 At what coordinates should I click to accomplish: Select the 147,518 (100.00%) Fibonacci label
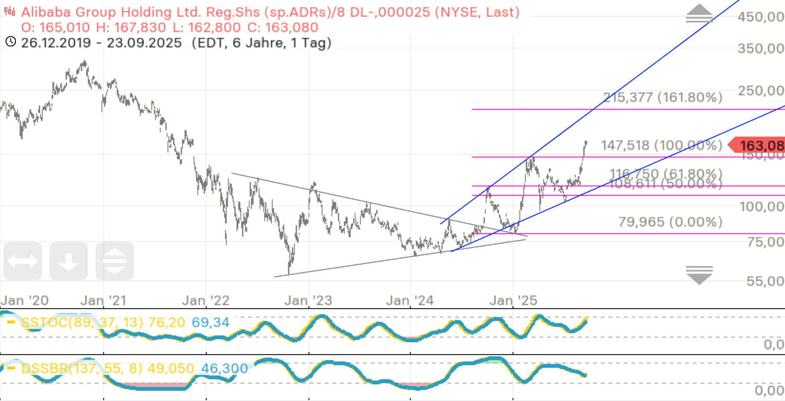coord(661,146)
